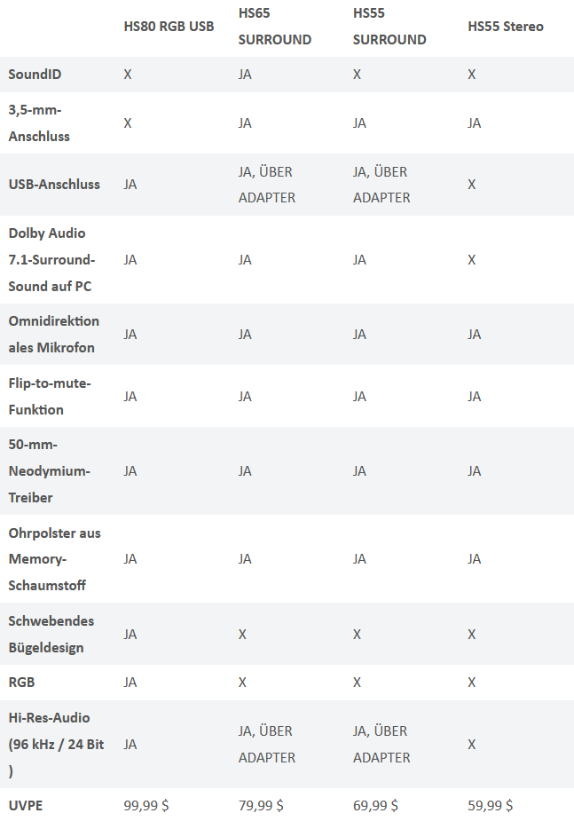Image resolution: width=574 pixels, height=821 pixels.
Task: Click the Omnidirektionales Mikrofon row label
Action: (x=53, y=334)
